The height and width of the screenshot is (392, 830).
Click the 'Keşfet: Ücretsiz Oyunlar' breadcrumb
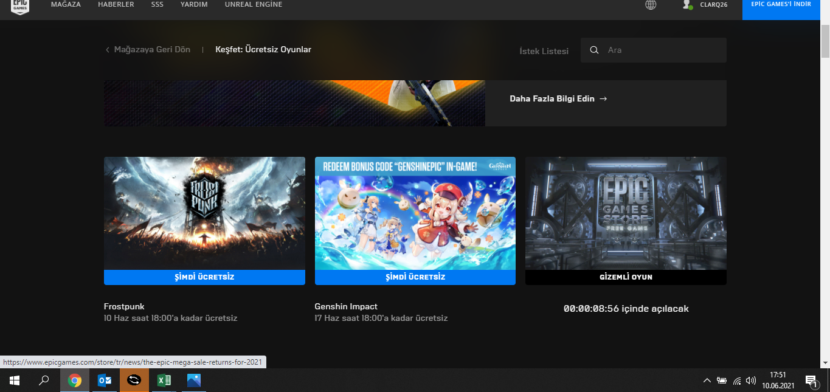[263, 50]
